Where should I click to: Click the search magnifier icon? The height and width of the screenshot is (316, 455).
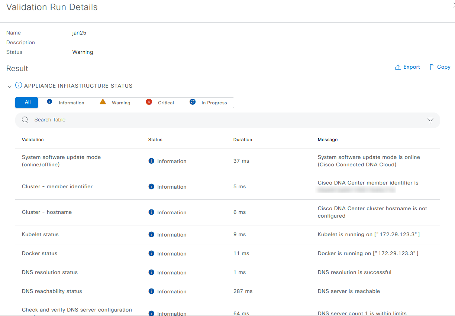pos(25,120)
